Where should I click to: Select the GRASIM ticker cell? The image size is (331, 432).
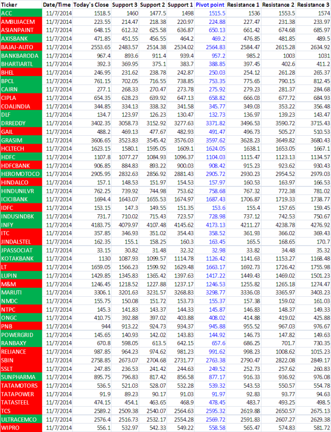[x=21, y=140]
